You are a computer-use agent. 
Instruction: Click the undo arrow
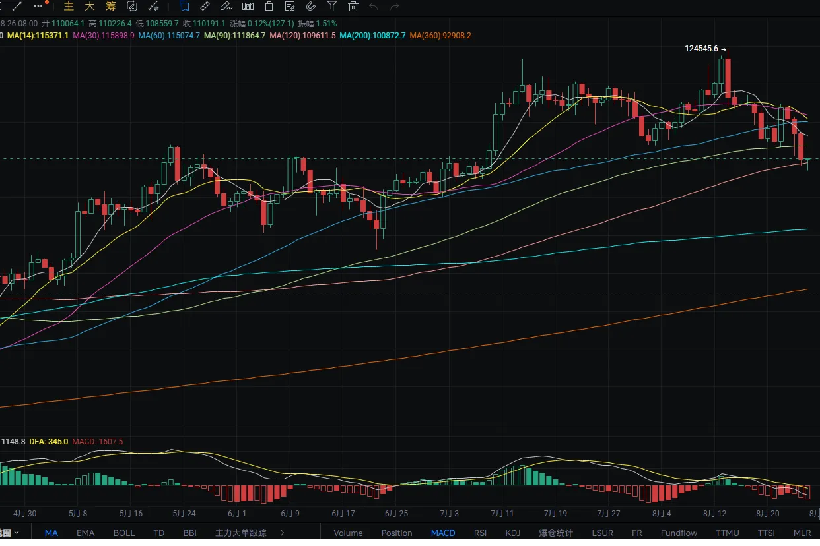(x=374, y=7)
